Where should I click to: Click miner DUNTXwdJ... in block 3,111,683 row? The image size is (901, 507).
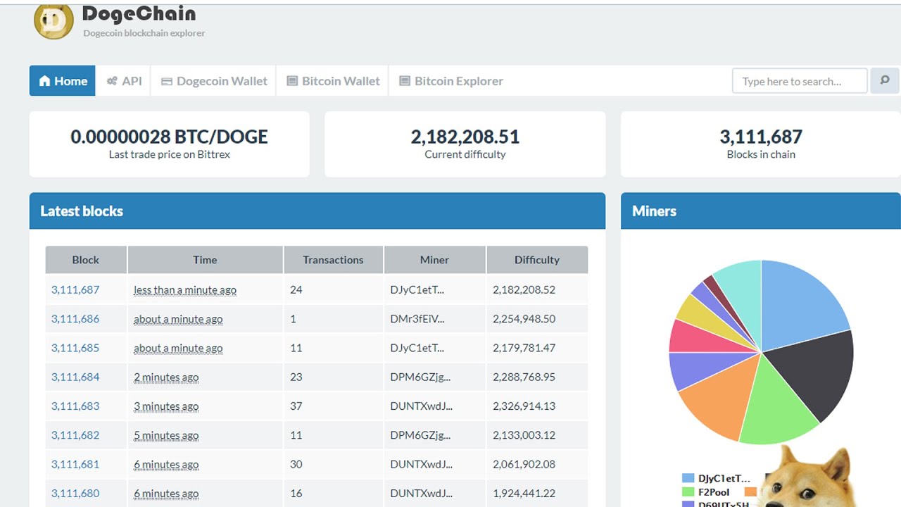[422, 406]
